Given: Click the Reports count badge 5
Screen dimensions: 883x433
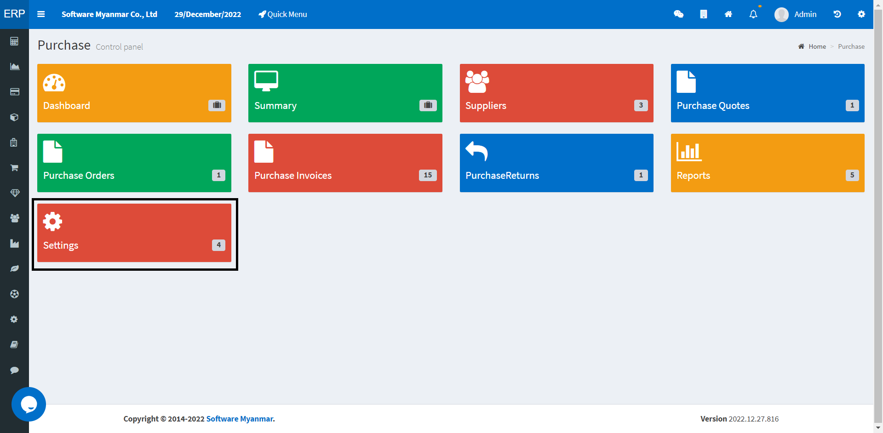Looking at the screenshot, I should tap(852, 175).
